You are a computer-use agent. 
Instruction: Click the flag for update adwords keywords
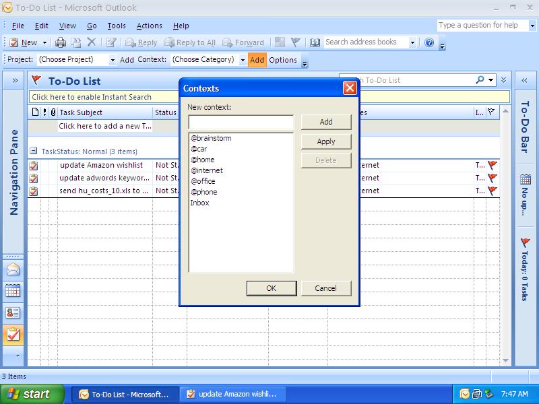pos(493,178)
